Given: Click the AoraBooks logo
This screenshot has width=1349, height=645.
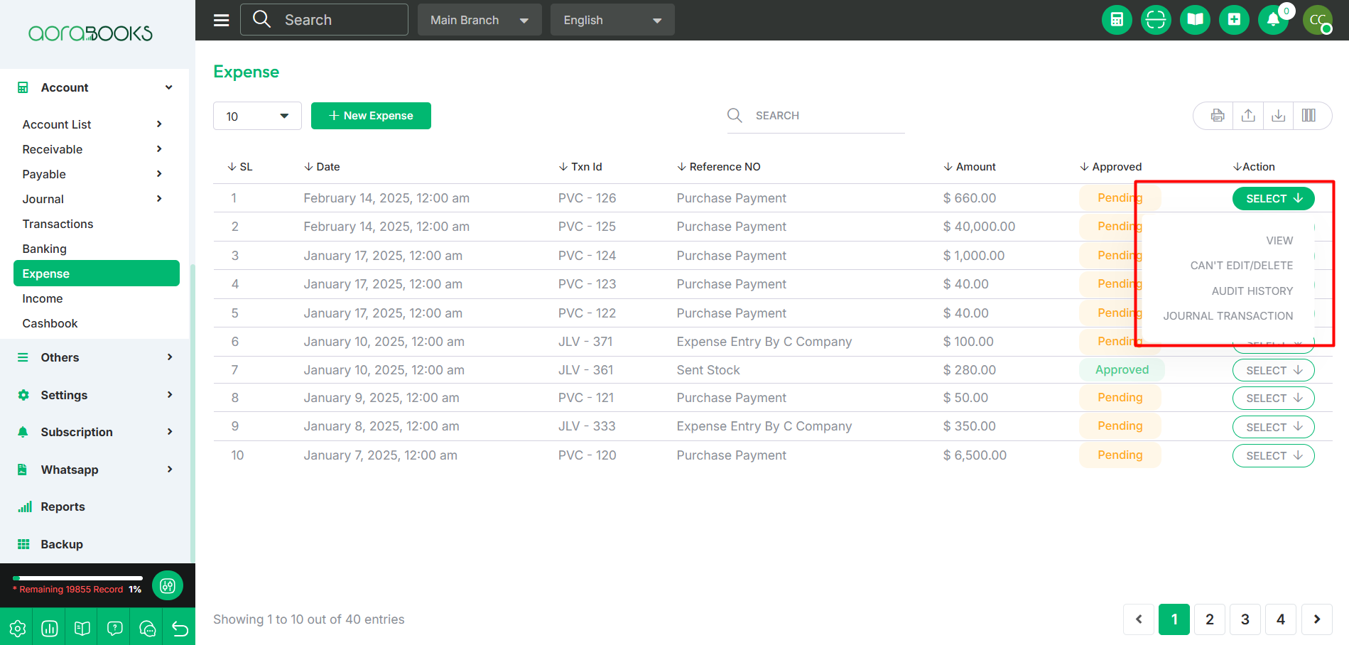Looking at the screenshot, I should 90,33.
